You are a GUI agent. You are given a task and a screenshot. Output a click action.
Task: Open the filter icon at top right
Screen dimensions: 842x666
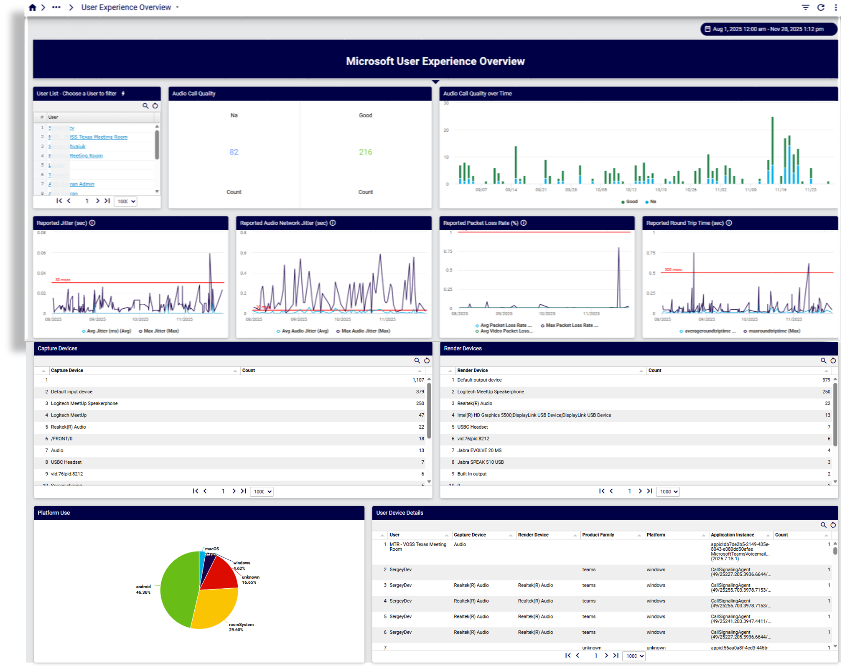806,7
